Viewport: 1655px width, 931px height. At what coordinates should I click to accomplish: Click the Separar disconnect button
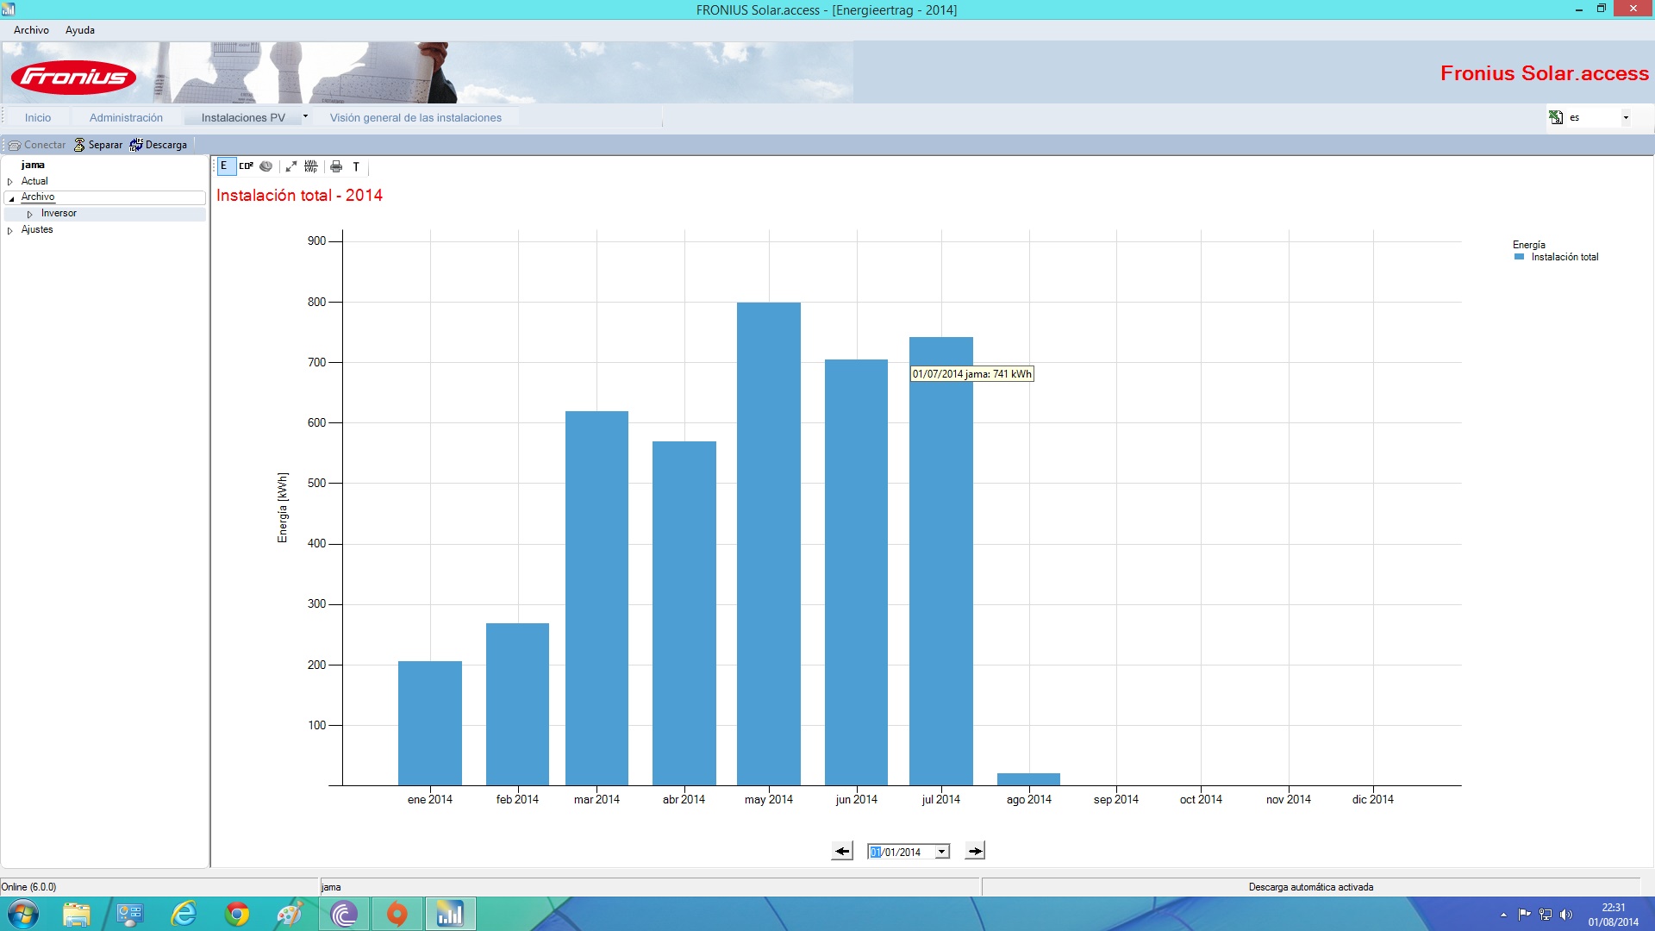click(x=97, y=145)
